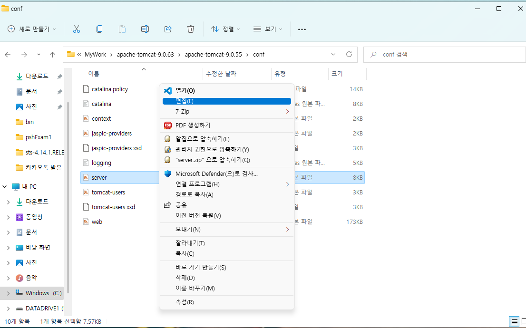Sort by the 크기 column header
526x328 pixels.
(337, 74)
